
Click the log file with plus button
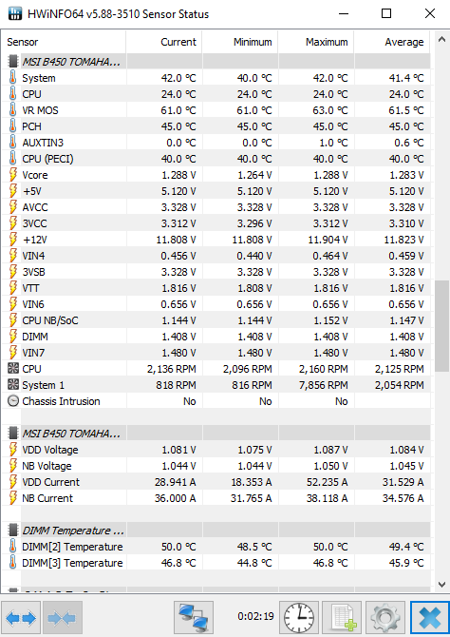(x=342, y=617)
